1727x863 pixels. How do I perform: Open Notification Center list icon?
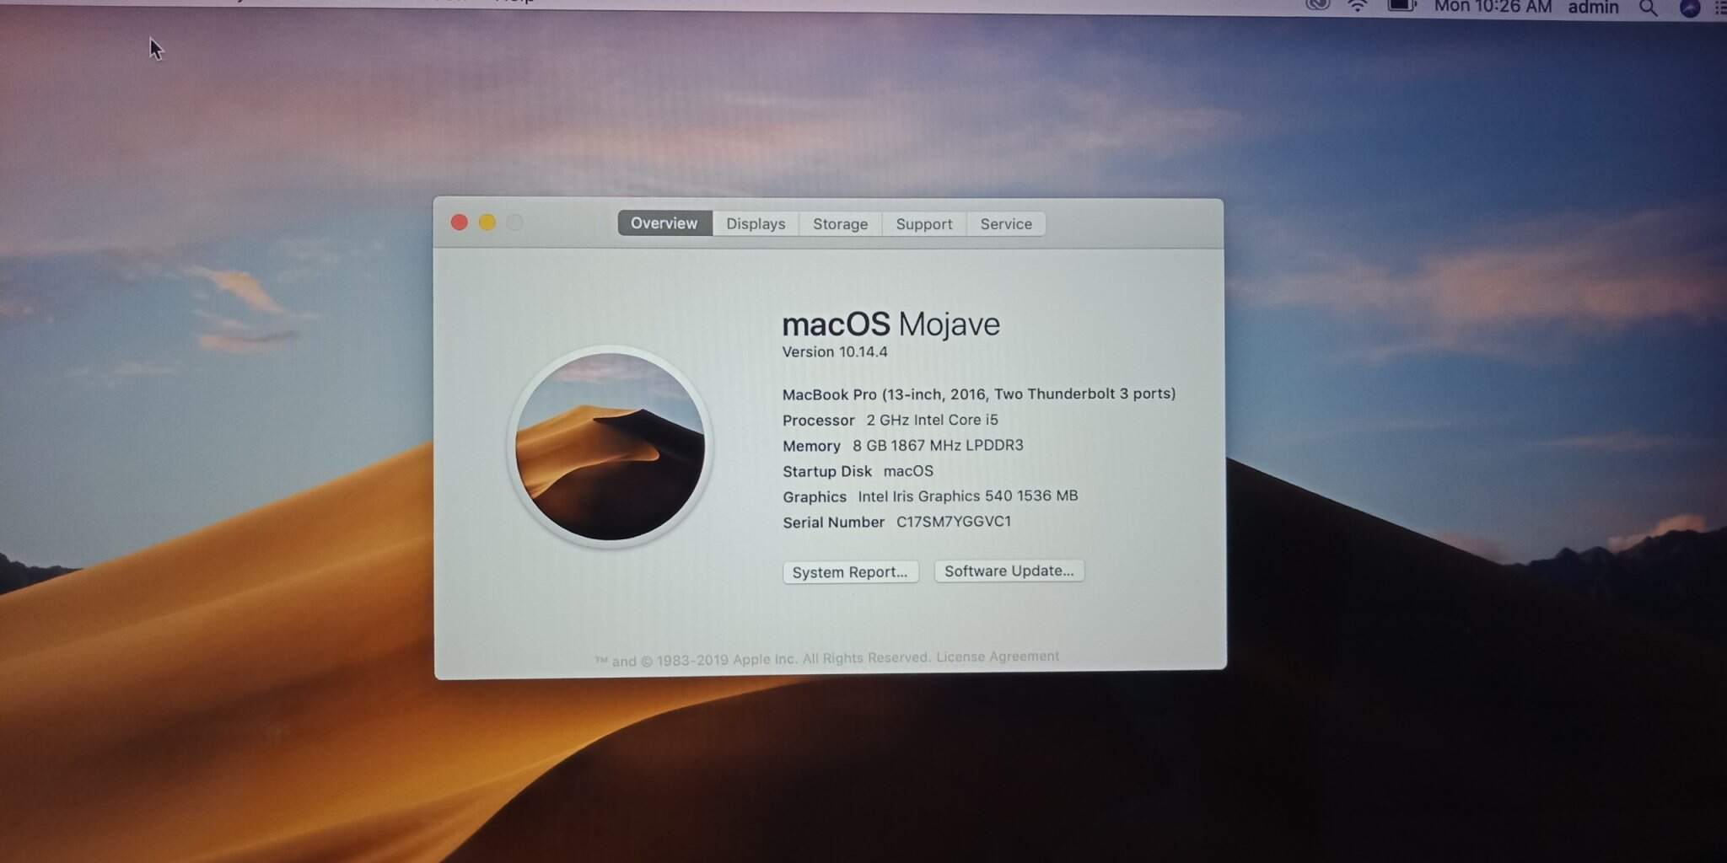1720,8
